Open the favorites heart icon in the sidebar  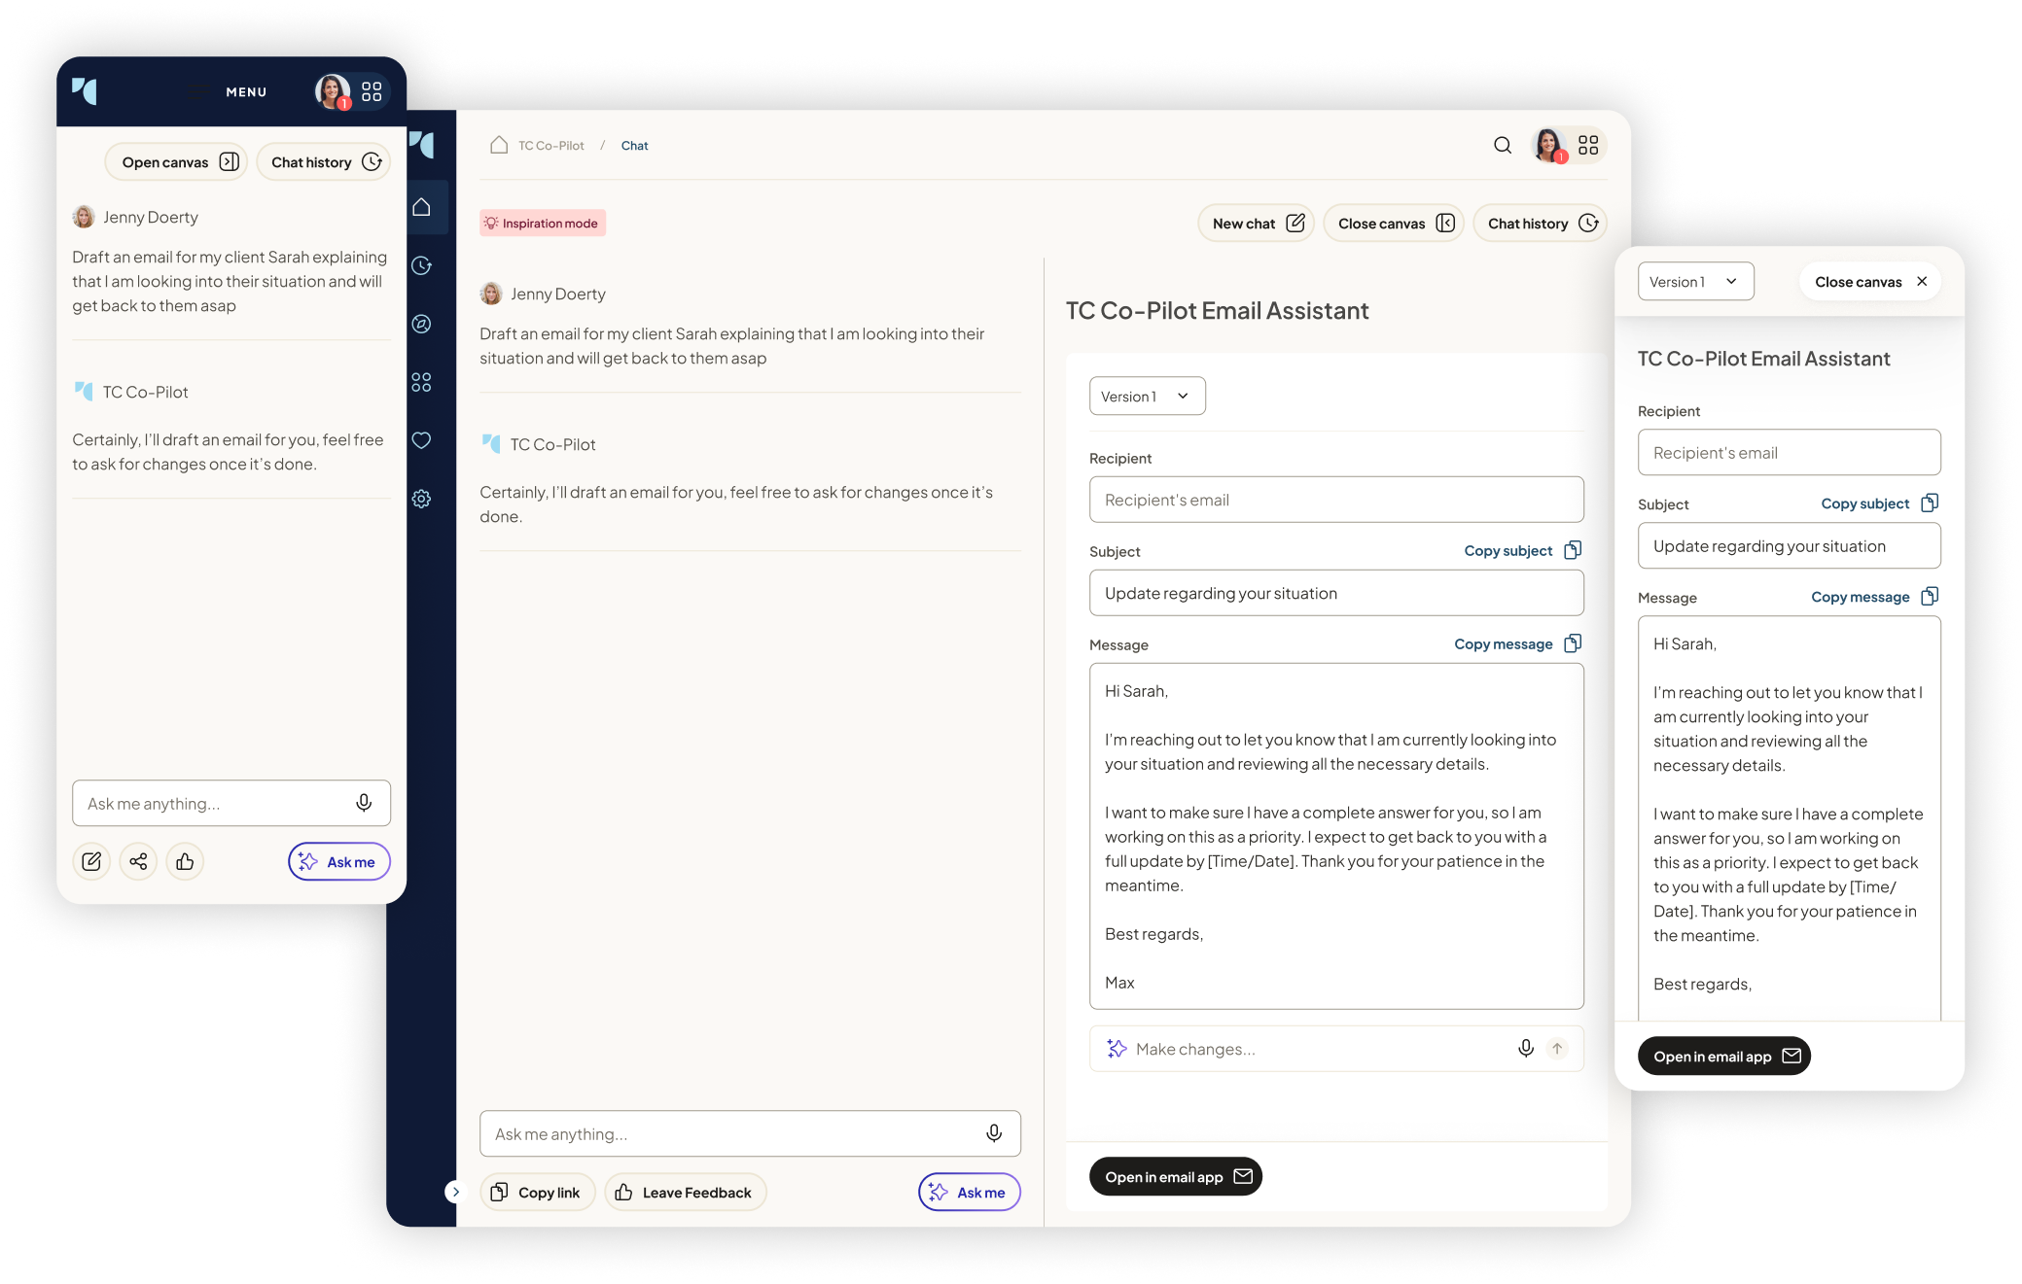(422, 440)
